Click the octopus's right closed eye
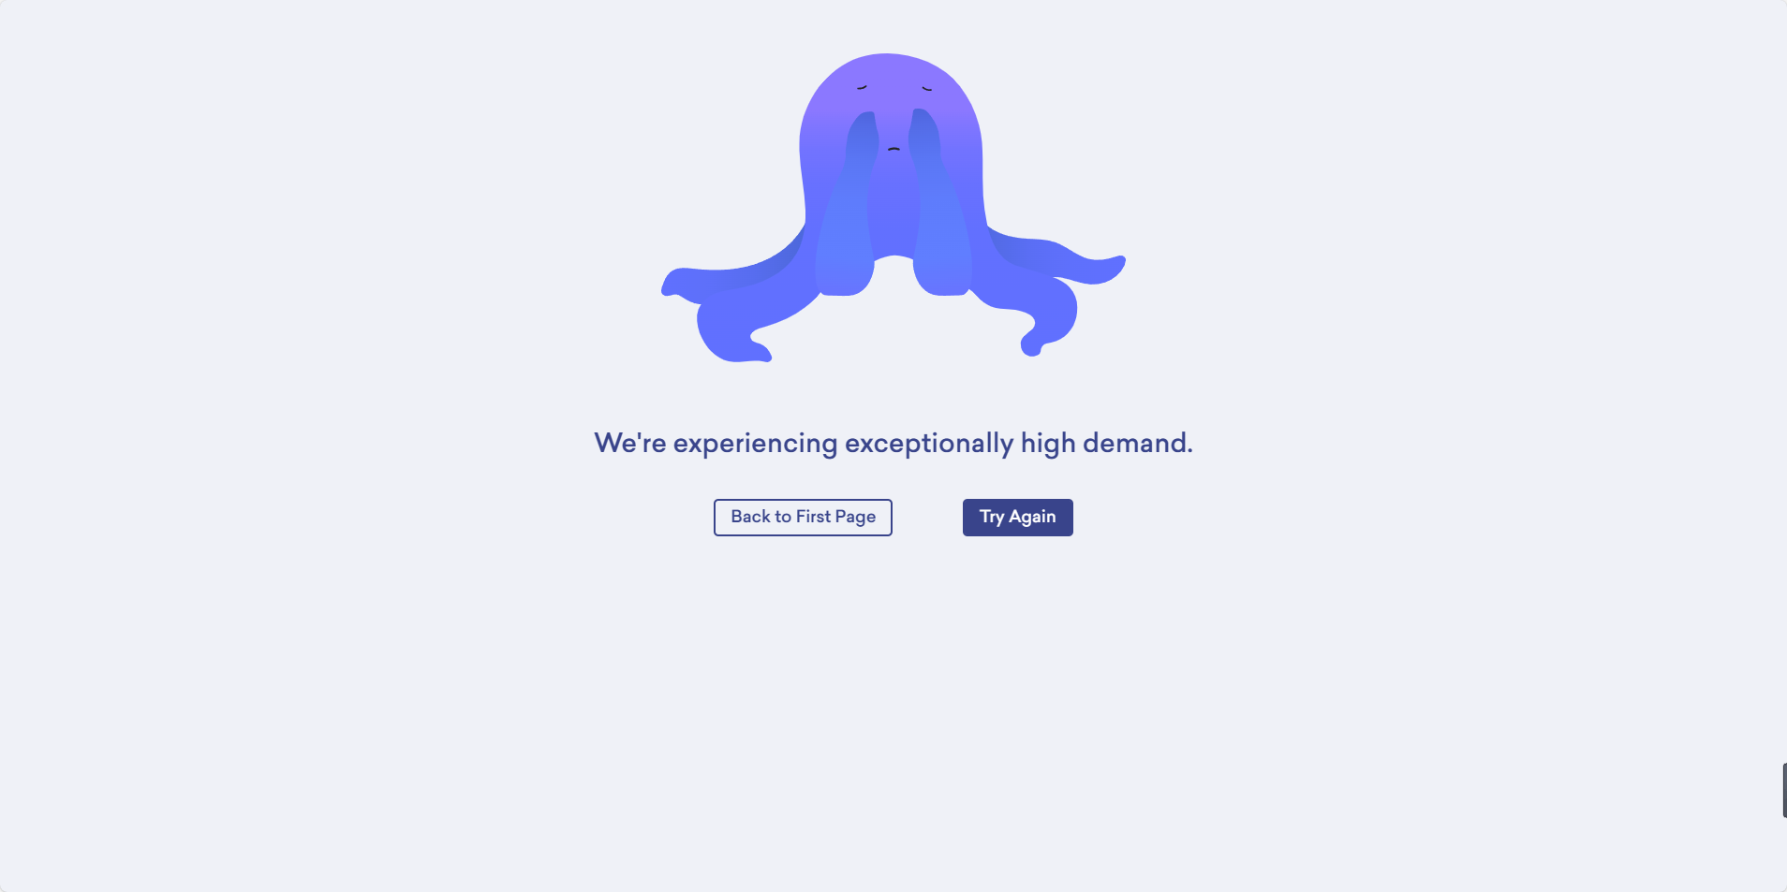Image resolution: width=1787 pixels, height=892 pixels. [926, 88]
